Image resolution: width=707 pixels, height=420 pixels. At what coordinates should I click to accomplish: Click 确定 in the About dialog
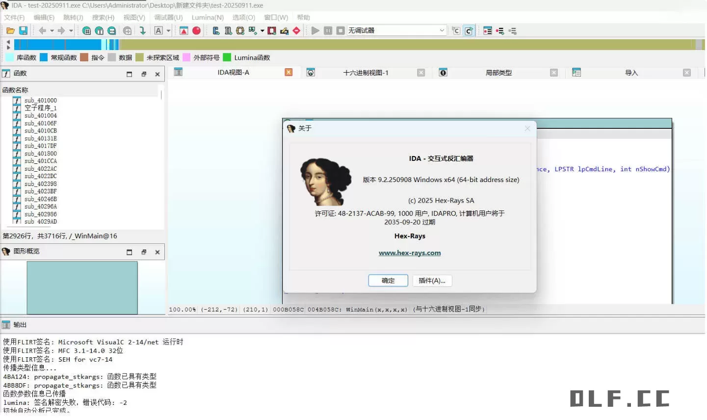tap(388, 280)
